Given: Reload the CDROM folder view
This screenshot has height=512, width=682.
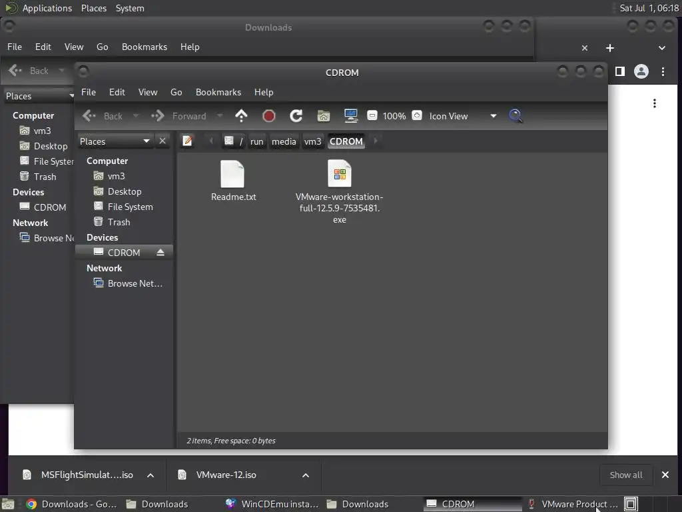Looking at the screenshot, I should tap(296, 116).
